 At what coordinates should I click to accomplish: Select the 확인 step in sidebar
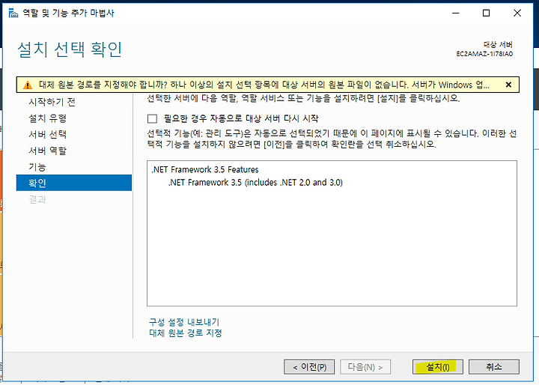point(74,183)
